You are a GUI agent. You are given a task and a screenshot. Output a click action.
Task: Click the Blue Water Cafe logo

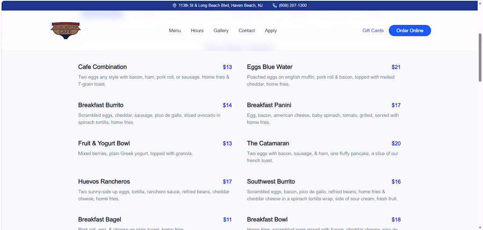65,30
